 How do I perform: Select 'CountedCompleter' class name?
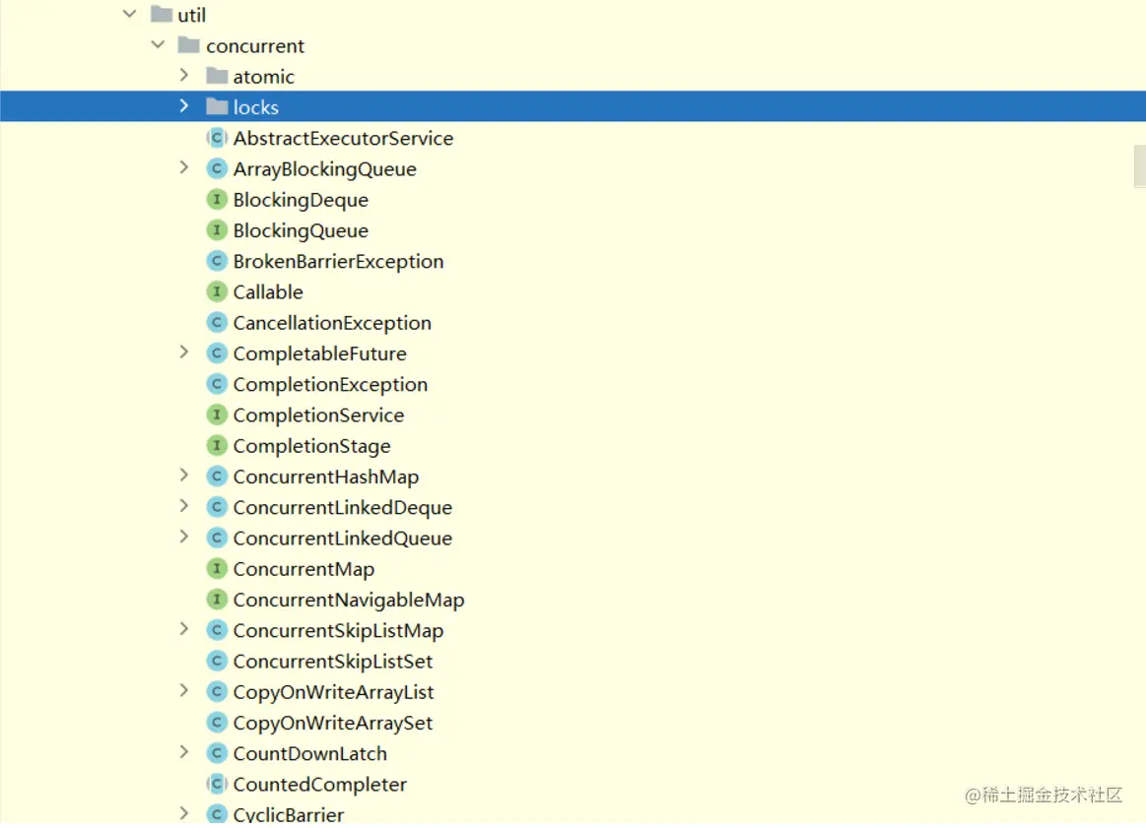[319, 785]
